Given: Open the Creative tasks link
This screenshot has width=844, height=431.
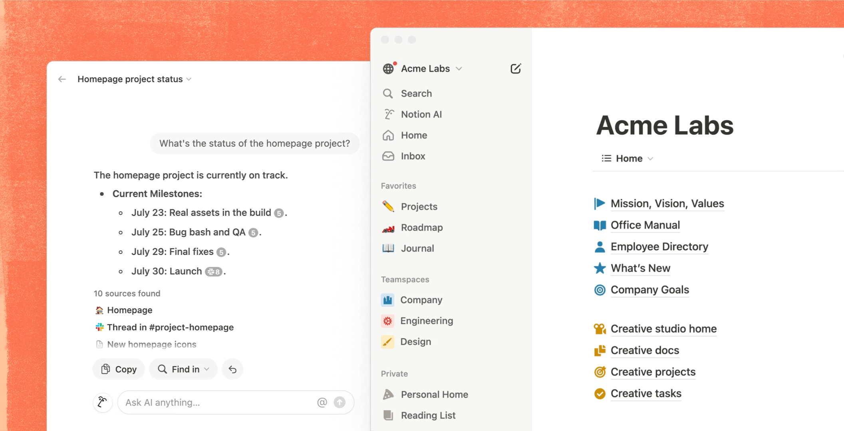Looking at the screenshot, I should click(x=646, y=393).
